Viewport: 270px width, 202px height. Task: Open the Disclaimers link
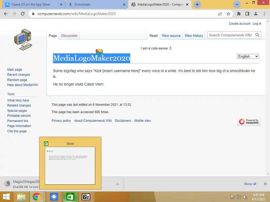(123, 120)
